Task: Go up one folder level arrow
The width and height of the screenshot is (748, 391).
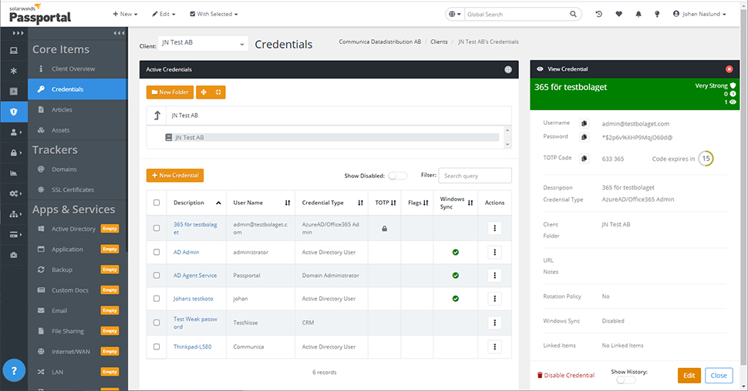Action: 157,115
